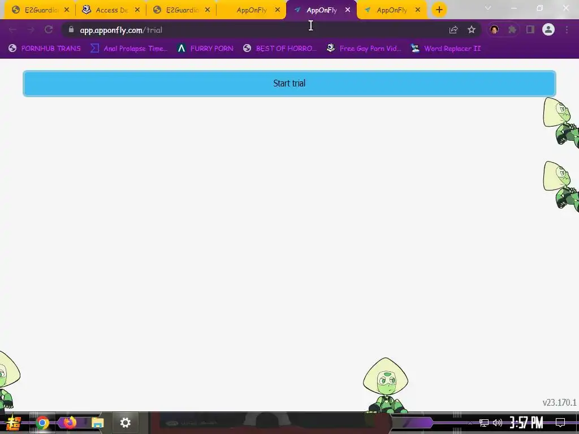Open Settings gear on the taskbar

[125, 423]
